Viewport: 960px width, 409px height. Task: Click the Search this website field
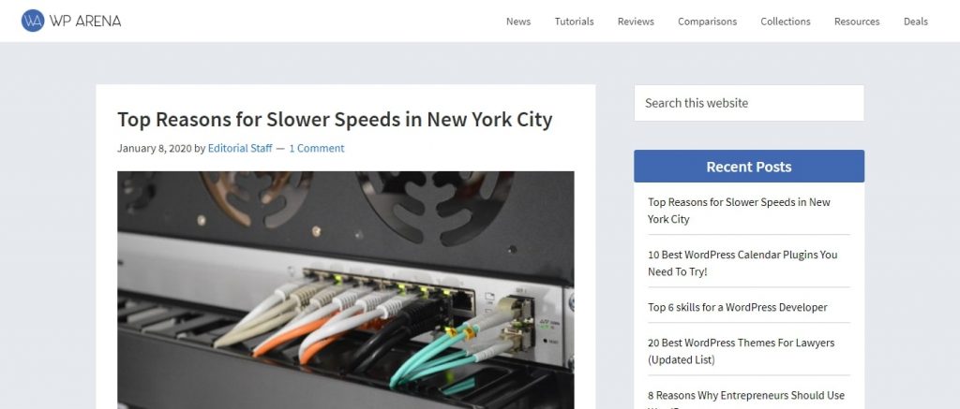point(749,103)
